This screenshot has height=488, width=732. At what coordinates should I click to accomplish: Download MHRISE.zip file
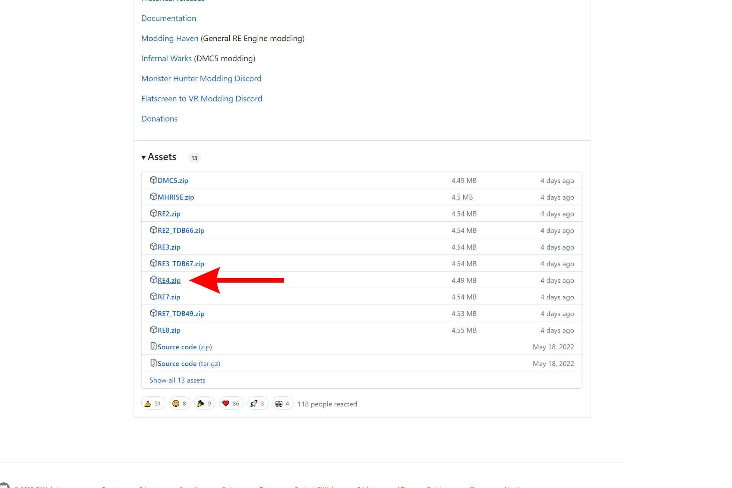tap(176, 197)
